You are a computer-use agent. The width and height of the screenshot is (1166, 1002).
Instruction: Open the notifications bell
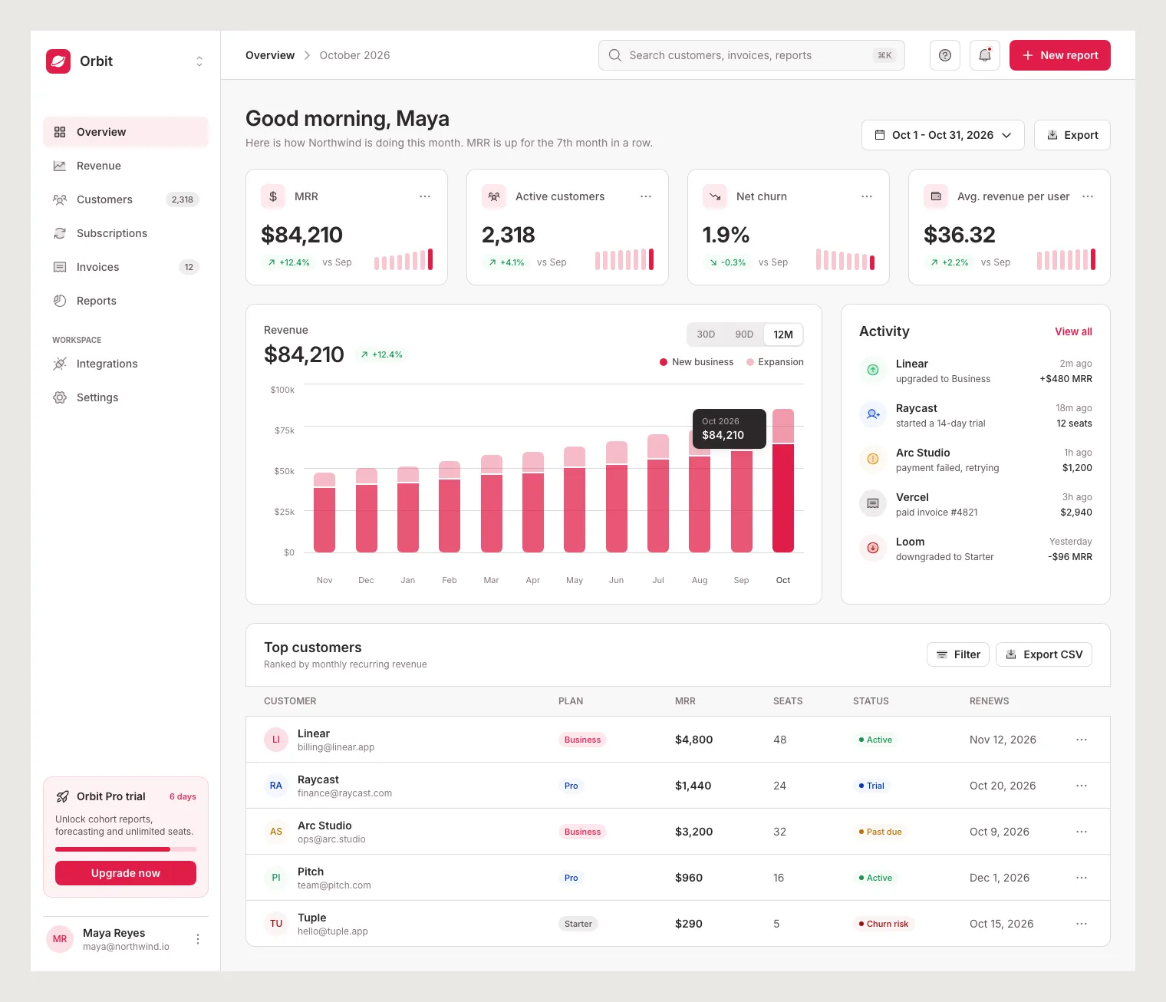(x=985, y=55)
